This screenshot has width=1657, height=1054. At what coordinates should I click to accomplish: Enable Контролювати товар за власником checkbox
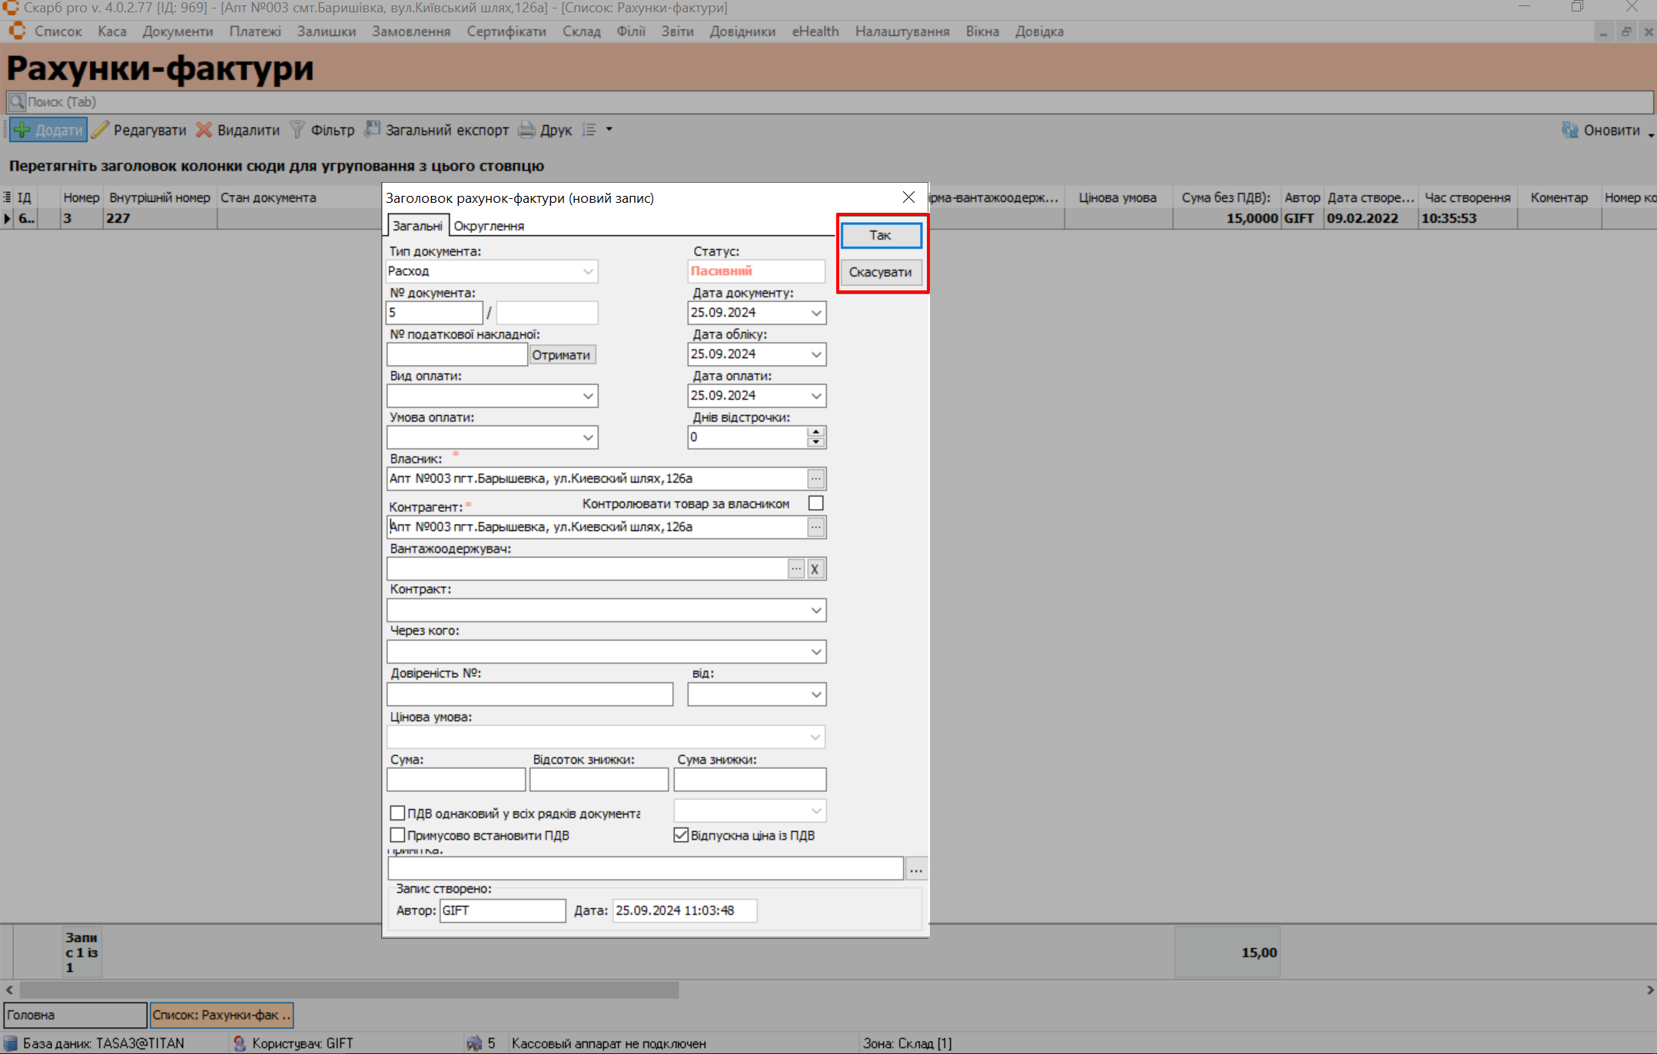pos(815,503)
